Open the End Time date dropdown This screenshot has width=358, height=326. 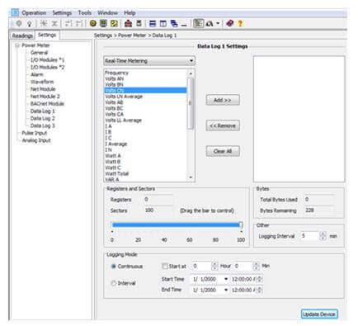(226, 290)
